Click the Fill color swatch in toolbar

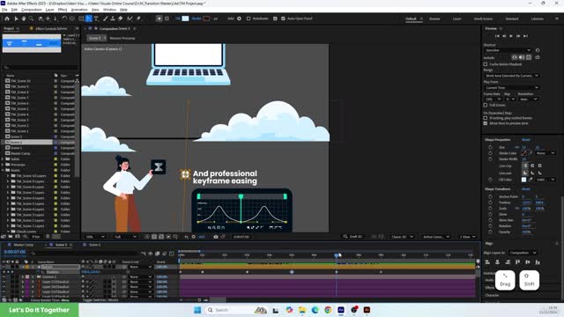click(185, 18)
